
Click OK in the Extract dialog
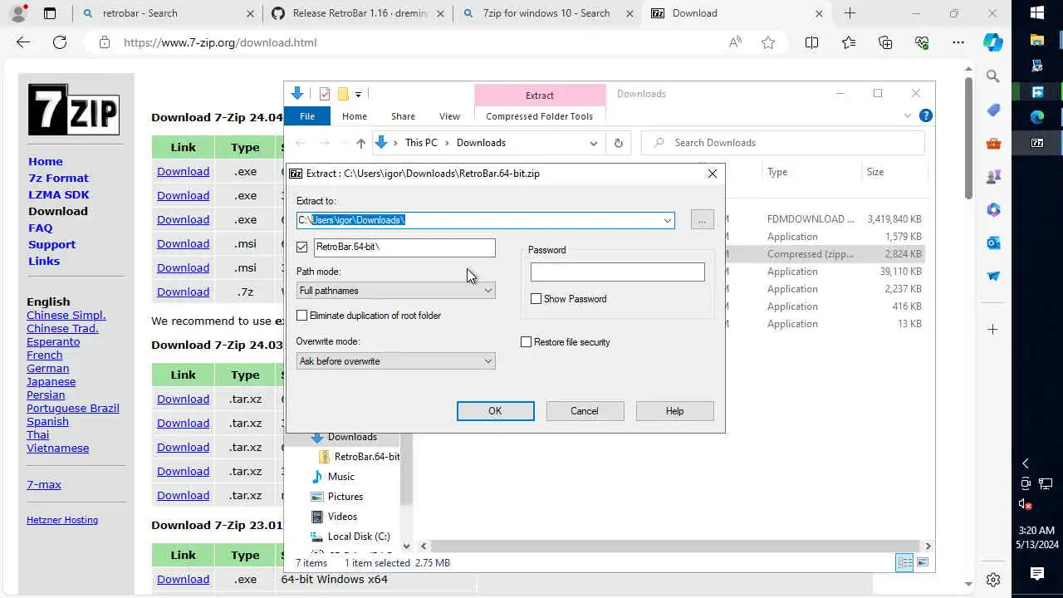coord(495,411)
